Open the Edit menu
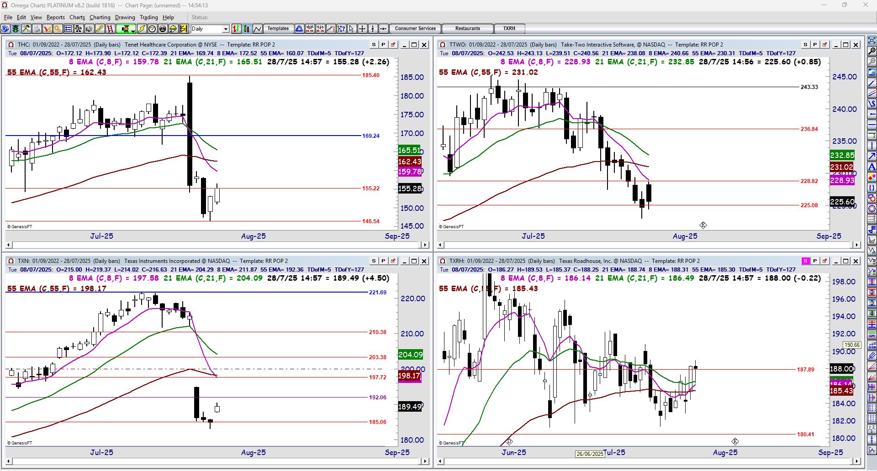 [21, 17]
